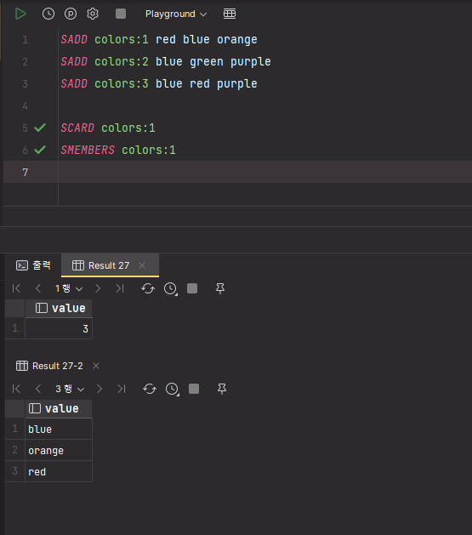This screenshot has width=472, height=535.
Task: Go to previous page in Result 27-2
Action: click(x=38, y=389)
